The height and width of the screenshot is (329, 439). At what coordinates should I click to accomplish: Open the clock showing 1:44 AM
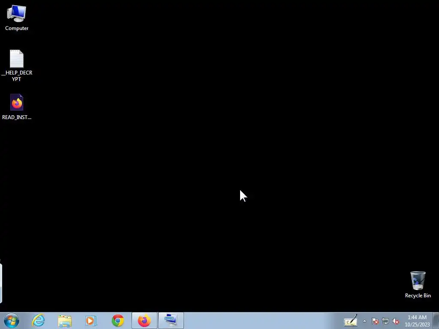pos(417,321)
